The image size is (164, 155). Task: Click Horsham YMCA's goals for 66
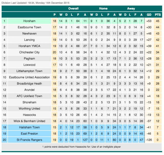point(78,46)
